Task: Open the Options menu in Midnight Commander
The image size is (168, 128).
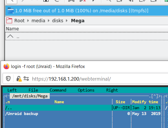Action: pos(86,90)
